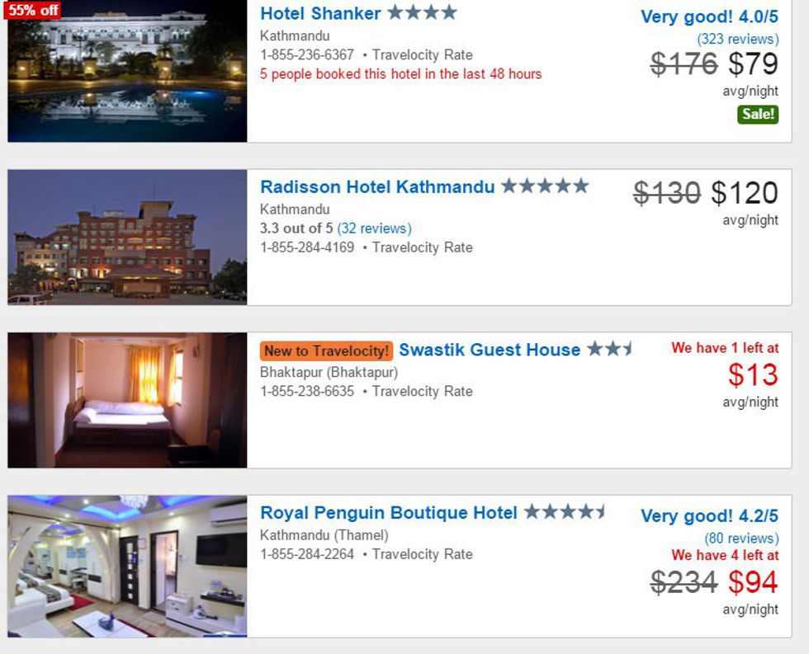Open the Radisson Hotel Kathmandu title link

point(377,187)
